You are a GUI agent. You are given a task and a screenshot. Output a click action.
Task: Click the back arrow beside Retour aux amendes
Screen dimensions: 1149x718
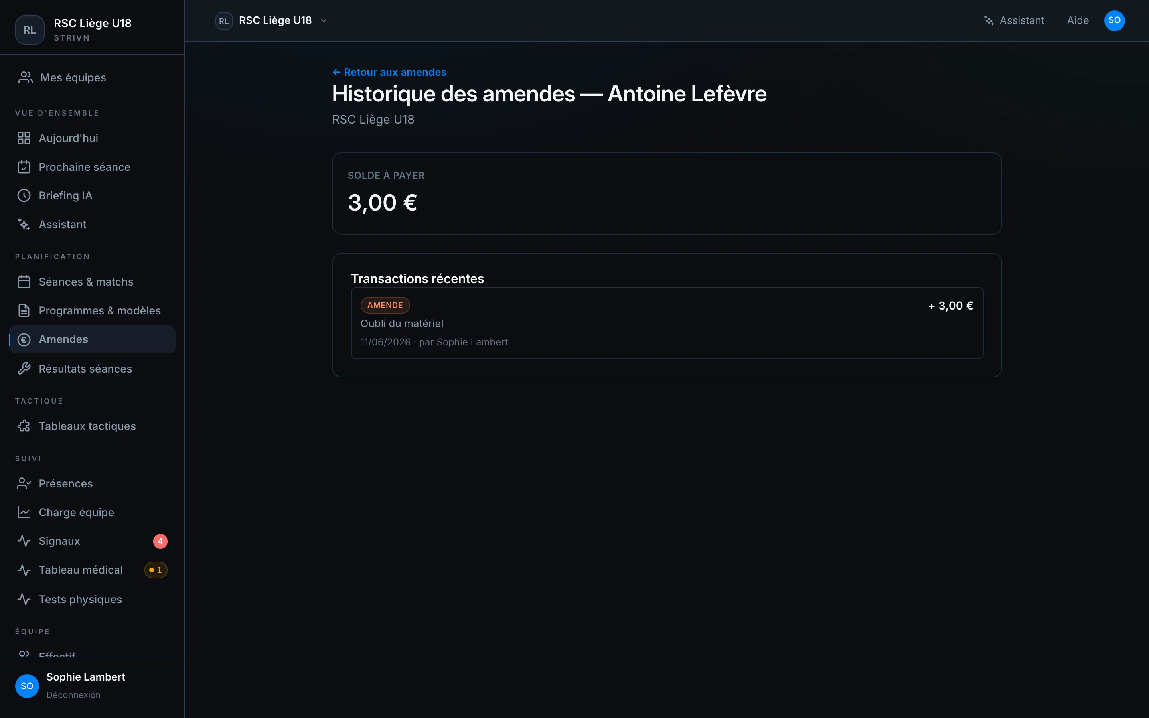point(337,72)
